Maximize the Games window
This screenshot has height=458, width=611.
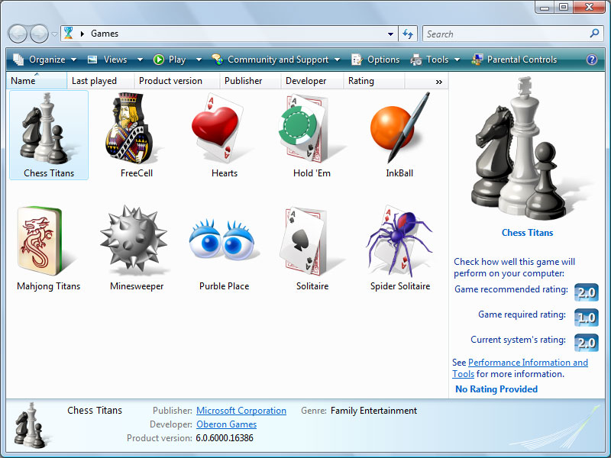564,7
